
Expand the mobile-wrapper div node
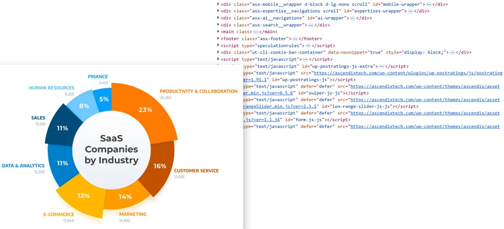pos(219,4)
